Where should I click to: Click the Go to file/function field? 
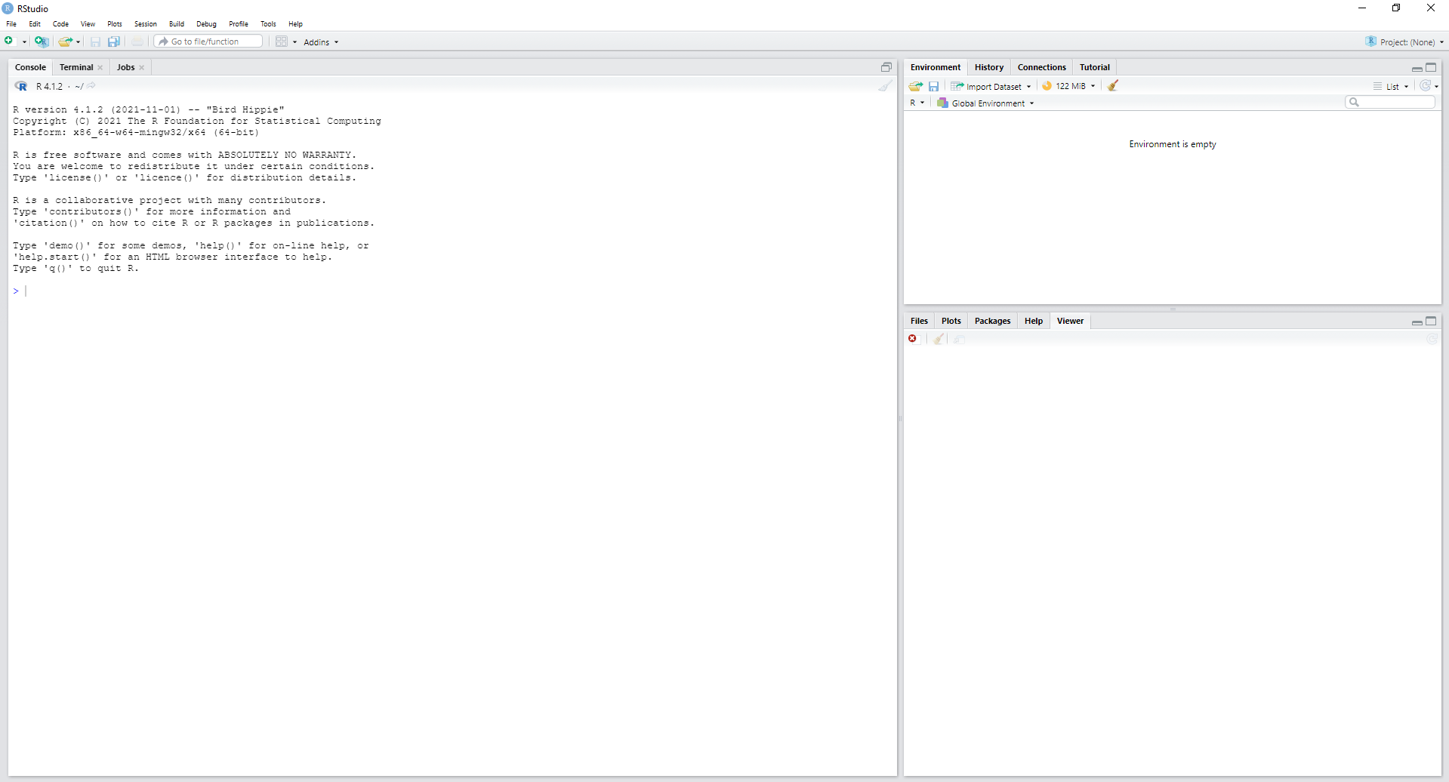(x=210, y=42)
